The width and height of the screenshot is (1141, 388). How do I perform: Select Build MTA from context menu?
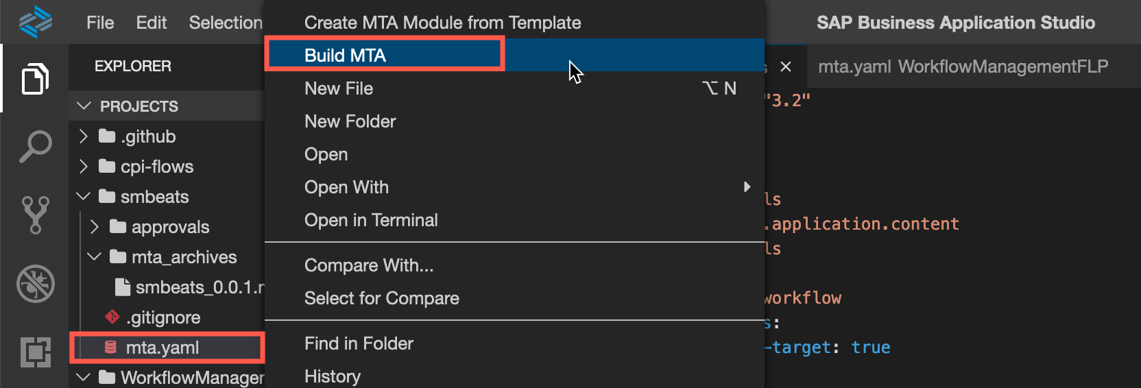click(345, 56)
